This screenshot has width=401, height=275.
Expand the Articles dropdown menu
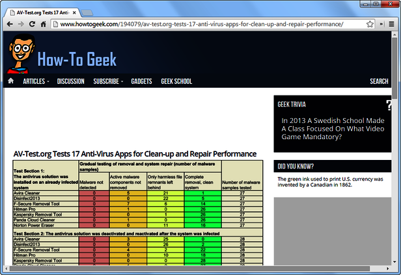[36, 81]
